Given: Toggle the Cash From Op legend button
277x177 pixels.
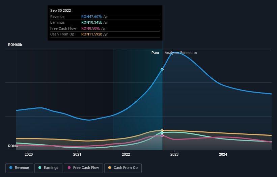Looking at the screenshot, I should pos(123,168).
